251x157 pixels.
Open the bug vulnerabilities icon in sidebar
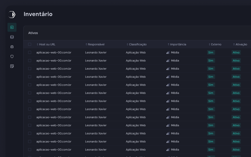click(12, 46)
